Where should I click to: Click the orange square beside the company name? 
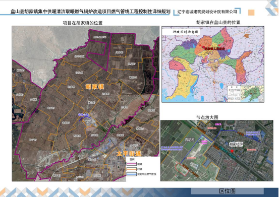point(251,13)
